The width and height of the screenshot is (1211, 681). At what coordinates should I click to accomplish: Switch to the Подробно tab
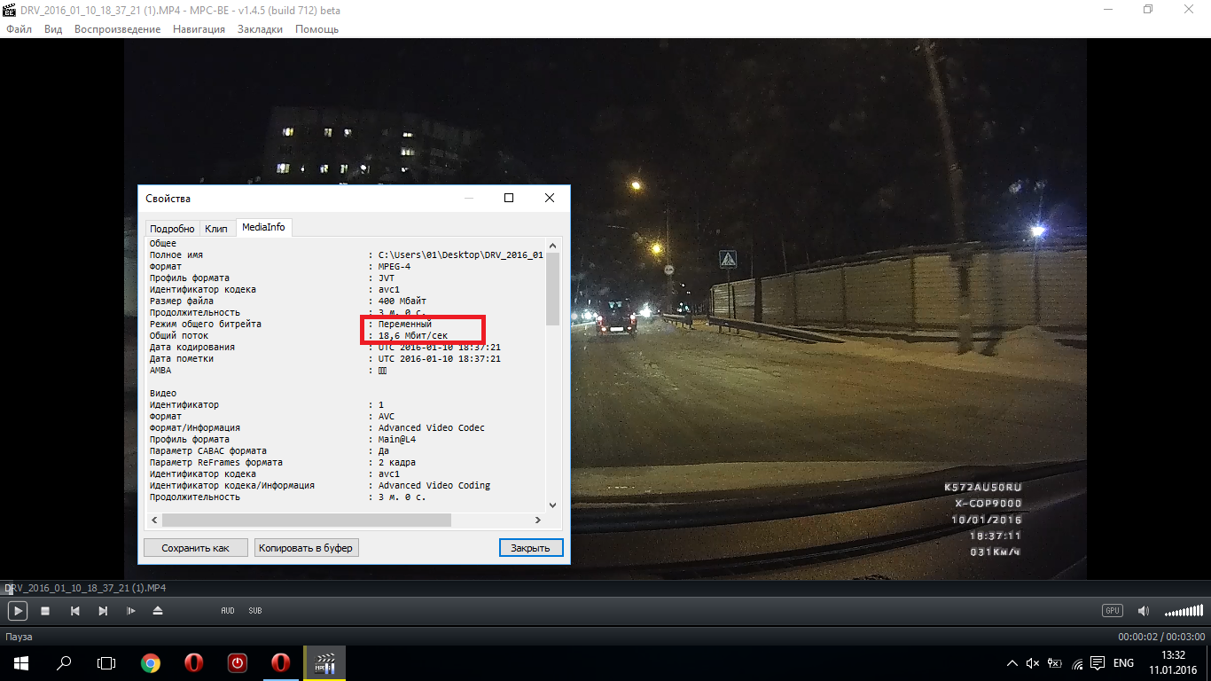point(172,229)
